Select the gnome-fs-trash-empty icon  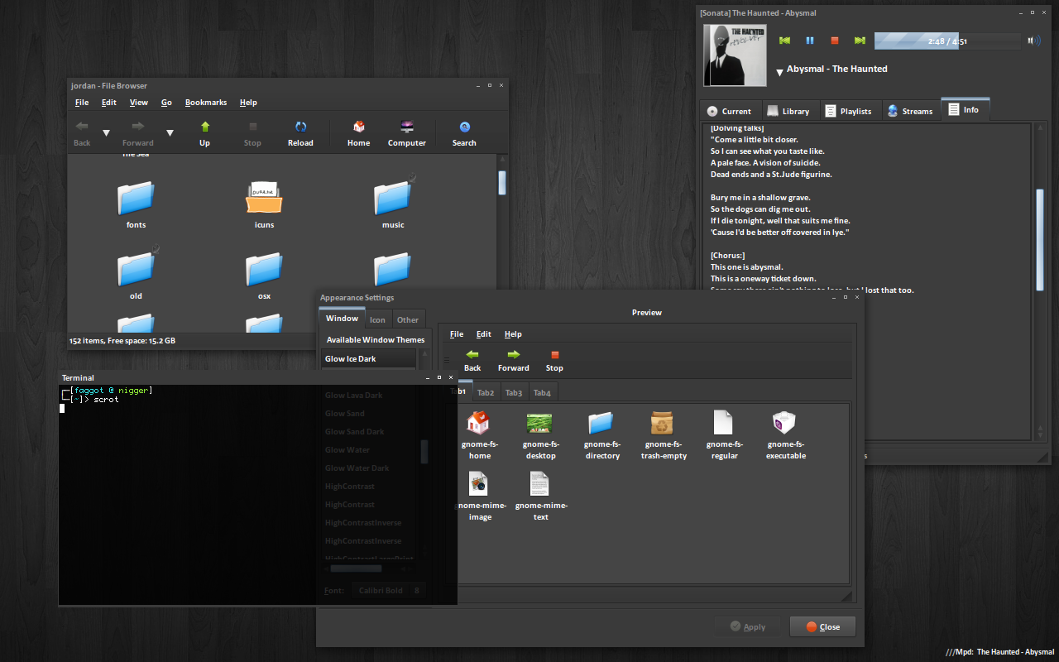[664, 436]
